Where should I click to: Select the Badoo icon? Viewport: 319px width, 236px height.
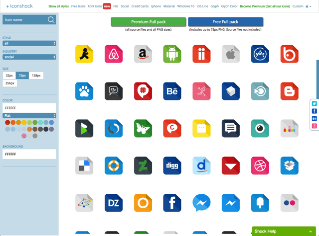pyautogui.click(x=289, y=54)
